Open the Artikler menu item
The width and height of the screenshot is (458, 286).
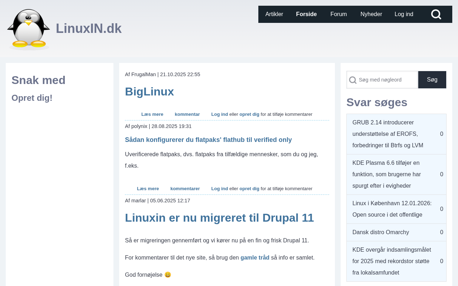click(x=274, y=14)
